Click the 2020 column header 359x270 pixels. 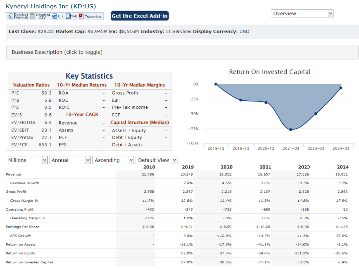pyautogui.click(x=226, y=167)
